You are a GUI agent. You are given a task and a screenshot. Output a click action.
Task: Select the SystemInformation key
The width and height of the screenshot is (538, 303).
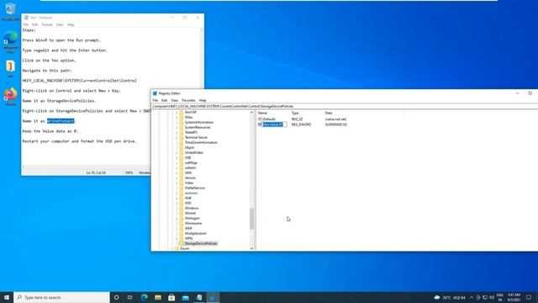point(198,122)
